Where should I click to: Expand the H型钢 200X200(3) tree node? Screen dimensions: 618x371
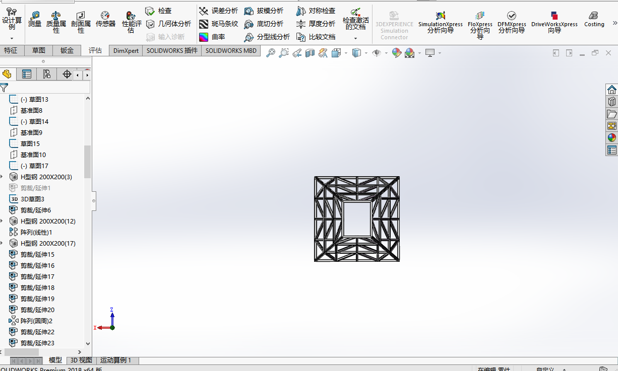(x=2, y=177)
